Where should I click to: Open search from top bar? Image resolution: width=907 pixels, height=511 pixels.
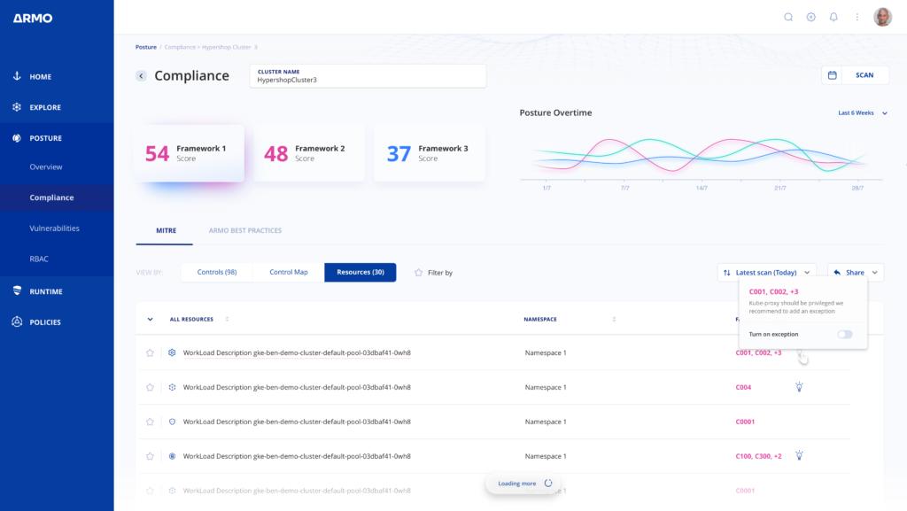(x=787, y=17)
